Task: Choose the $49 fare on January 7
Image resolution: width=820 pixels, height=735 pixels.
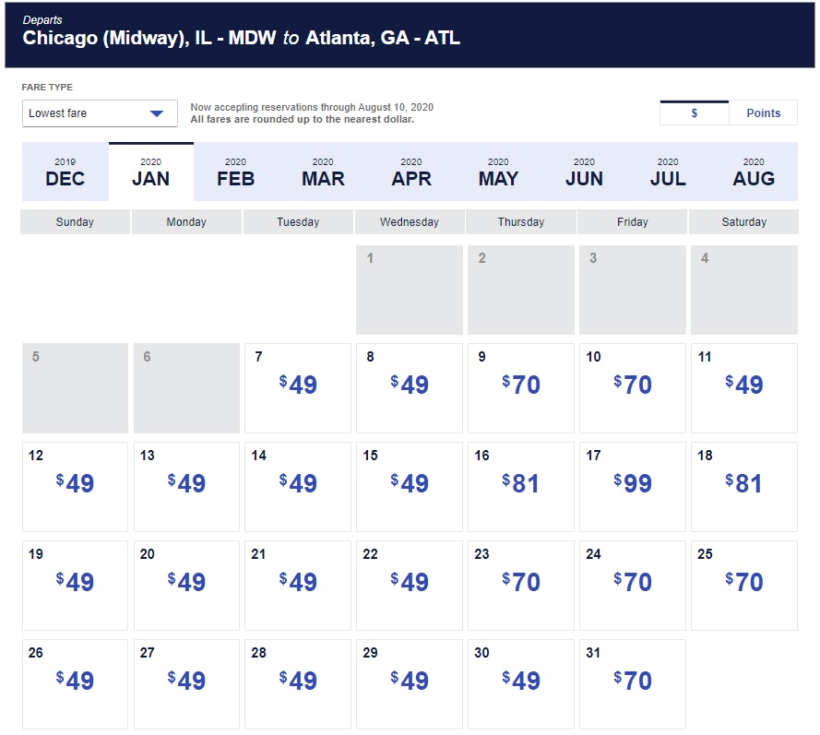Action: [x=298, y=385]
